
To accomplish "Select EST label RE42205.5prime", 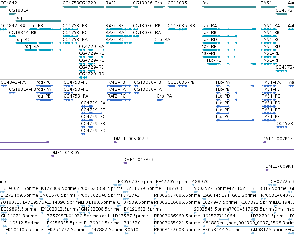I will 173,182.
